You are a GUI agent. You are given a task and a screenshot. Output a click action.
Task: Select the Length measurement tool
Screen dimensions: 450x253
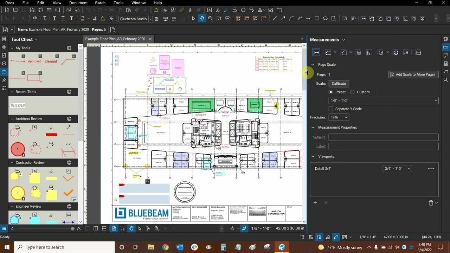[x=316, y=52]
